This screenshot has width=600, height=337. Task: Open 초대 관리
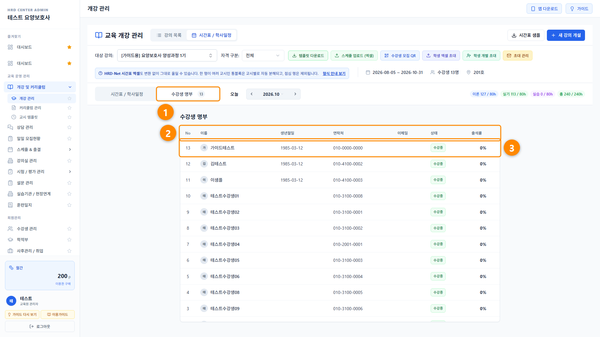point(517,56)
